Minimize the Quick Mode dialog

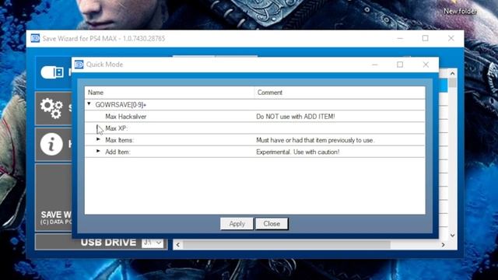coord(375,65)
